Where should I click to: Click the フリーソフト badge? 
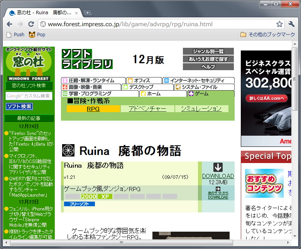(79, 204)
